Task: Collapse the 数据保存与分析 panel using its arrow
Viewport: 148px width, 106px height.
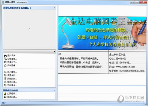Action: 54,90
